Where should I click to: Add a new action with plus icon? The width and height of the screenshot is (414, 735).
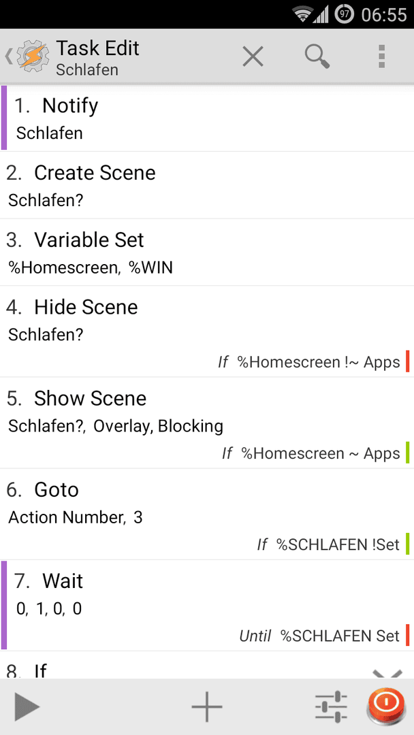(207, 706)
